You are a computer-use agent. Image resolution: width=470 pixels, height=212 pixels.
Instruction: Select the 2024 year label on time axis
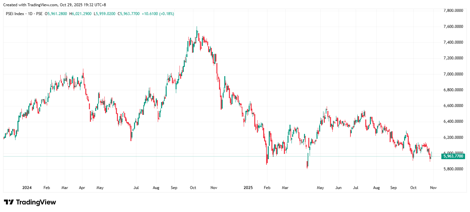(x=27, y=188)
